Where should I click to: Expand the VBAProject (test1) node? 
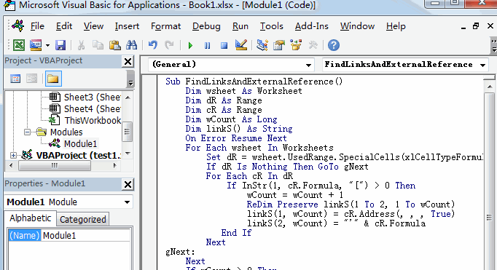(x=13, y=156)
